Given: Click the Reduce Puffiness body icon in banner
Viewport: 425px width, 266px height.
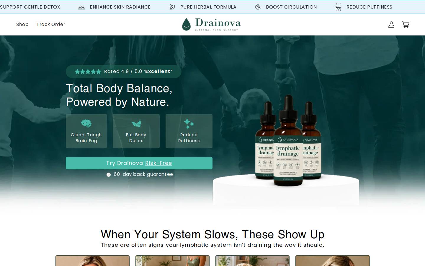Looking at the screenshot, I should (338, 7).
